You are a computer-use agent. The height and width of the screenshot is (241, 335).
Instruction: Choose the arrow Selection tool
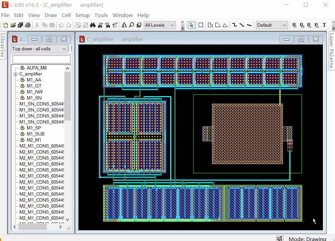tap(191, 25)
